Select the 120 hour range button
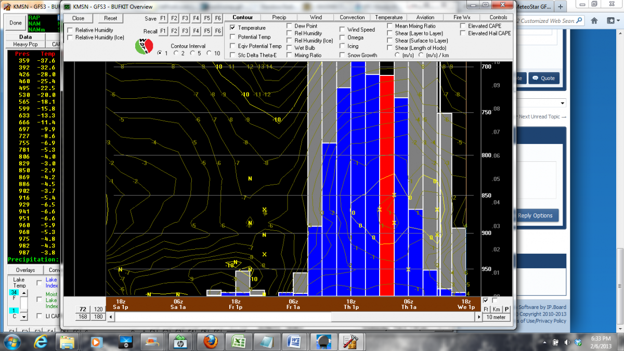 coord(98,309)
